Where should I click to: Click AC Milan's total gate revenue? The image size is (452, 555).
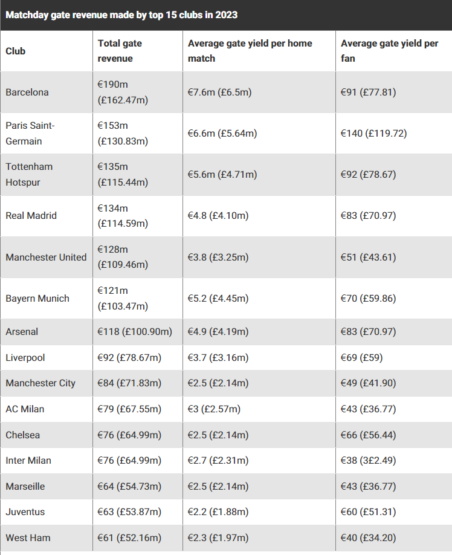coord(129,409)
